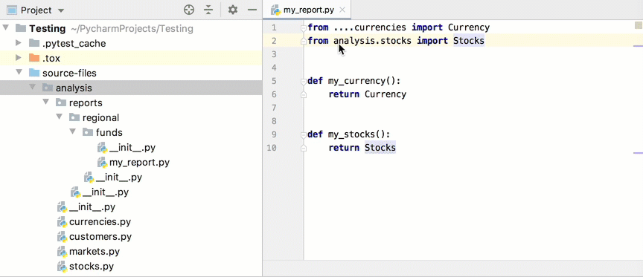
Task: Click the funds package folder icon
Action: point(88,132)
